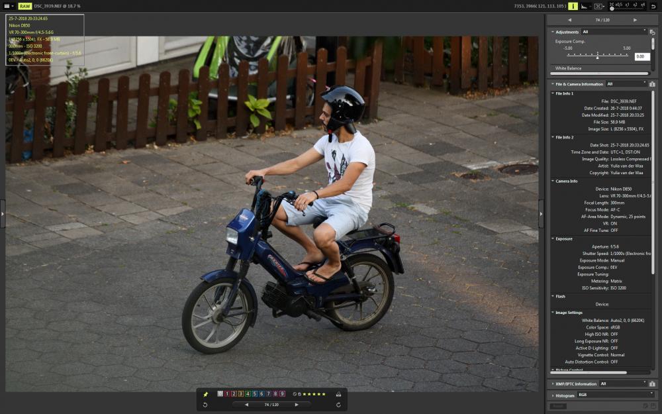
Task: Adjust the Exposure Comp. slider
Action: (x=597, y=55)
